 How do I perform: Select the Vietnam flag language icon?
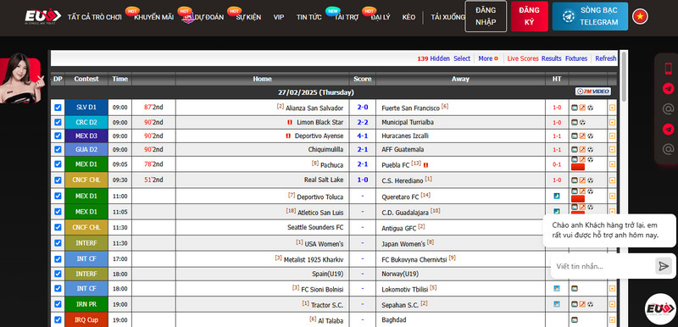point(640,16)
